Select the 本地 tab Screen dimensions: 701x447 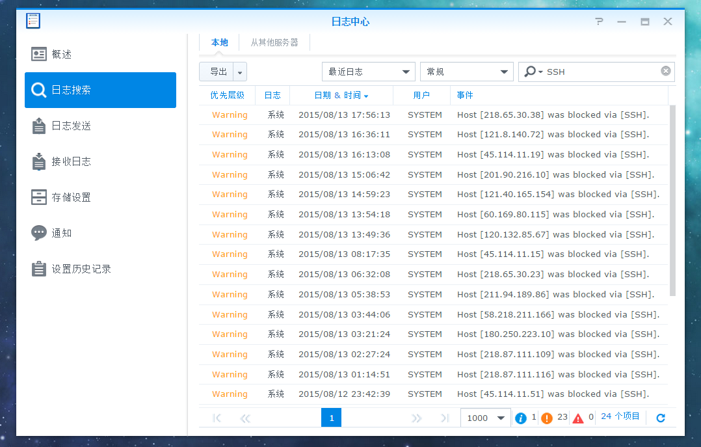tap(220, 42)
